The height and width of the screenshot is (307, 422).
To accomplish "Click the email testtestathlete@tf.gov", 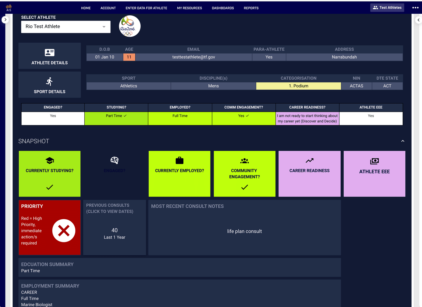I will click(194, 57).
